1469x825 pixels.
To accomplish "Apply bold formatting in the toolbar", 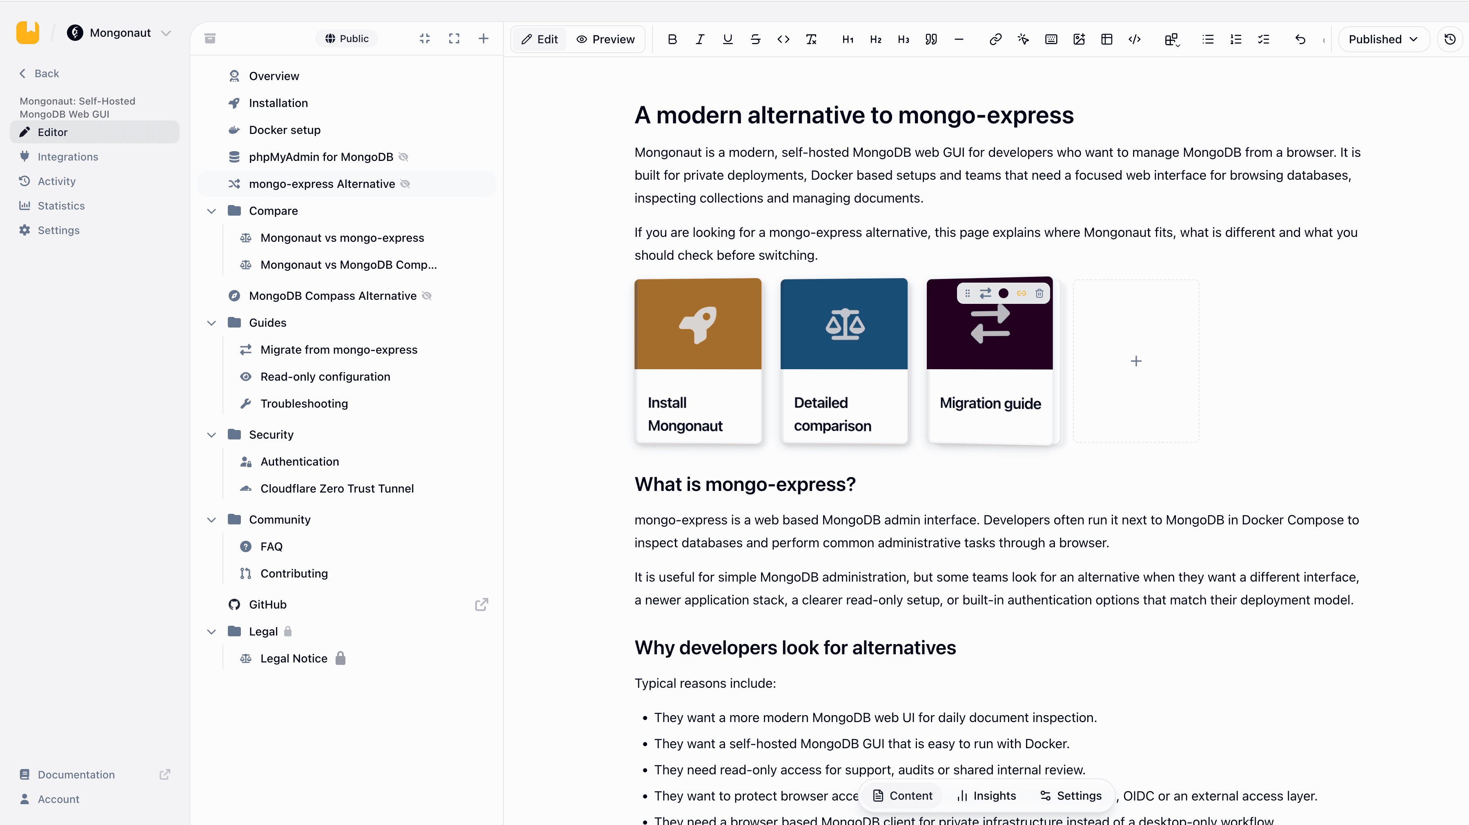I will coord(672,39).
